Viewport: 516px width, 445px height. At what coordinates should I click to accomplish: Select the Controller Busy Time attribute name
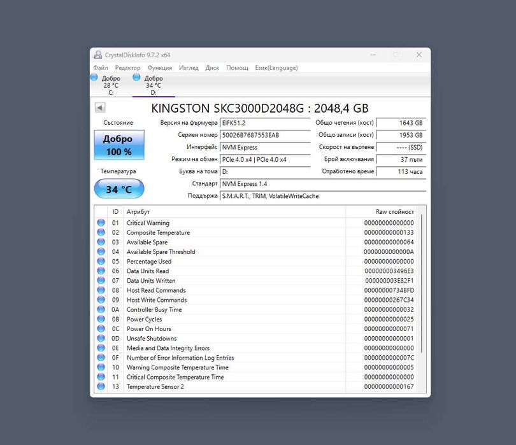pyautogui.click(x=154, y=309)
